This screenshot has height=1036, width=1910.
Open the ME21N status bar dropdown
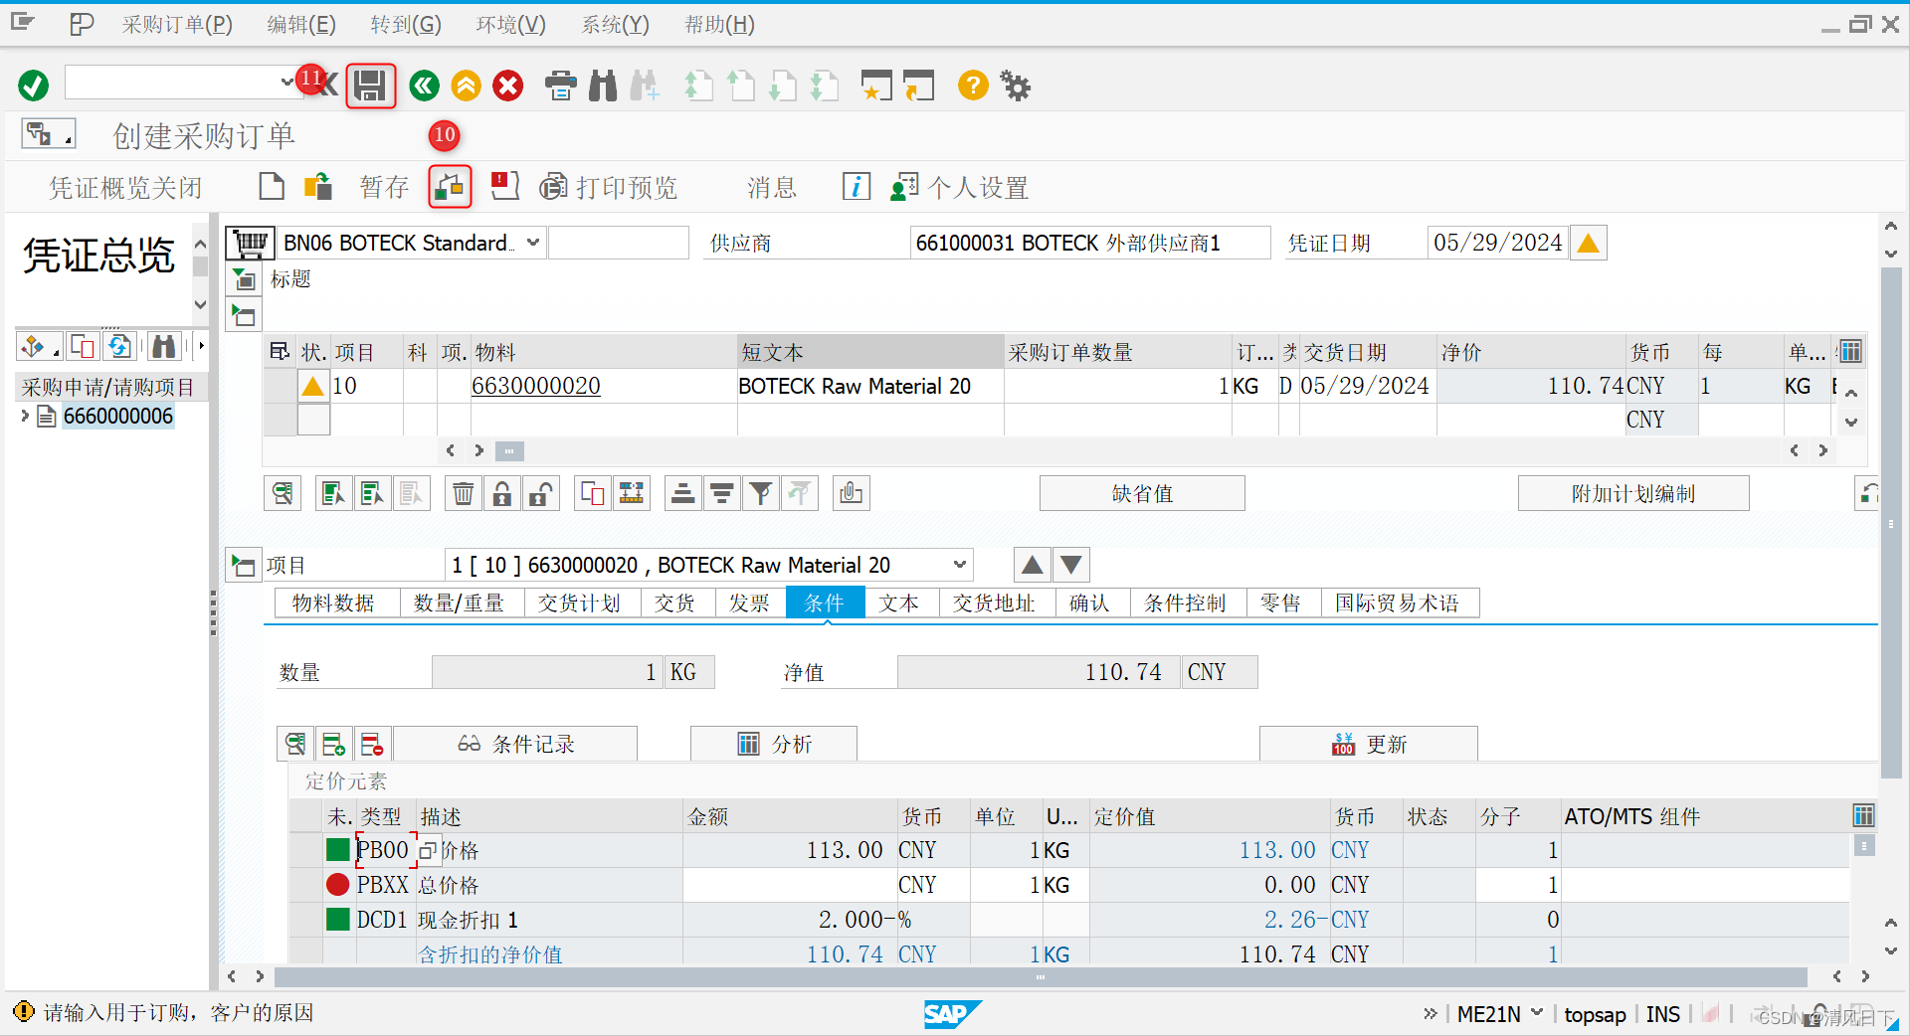(x=1537, y=1012)
